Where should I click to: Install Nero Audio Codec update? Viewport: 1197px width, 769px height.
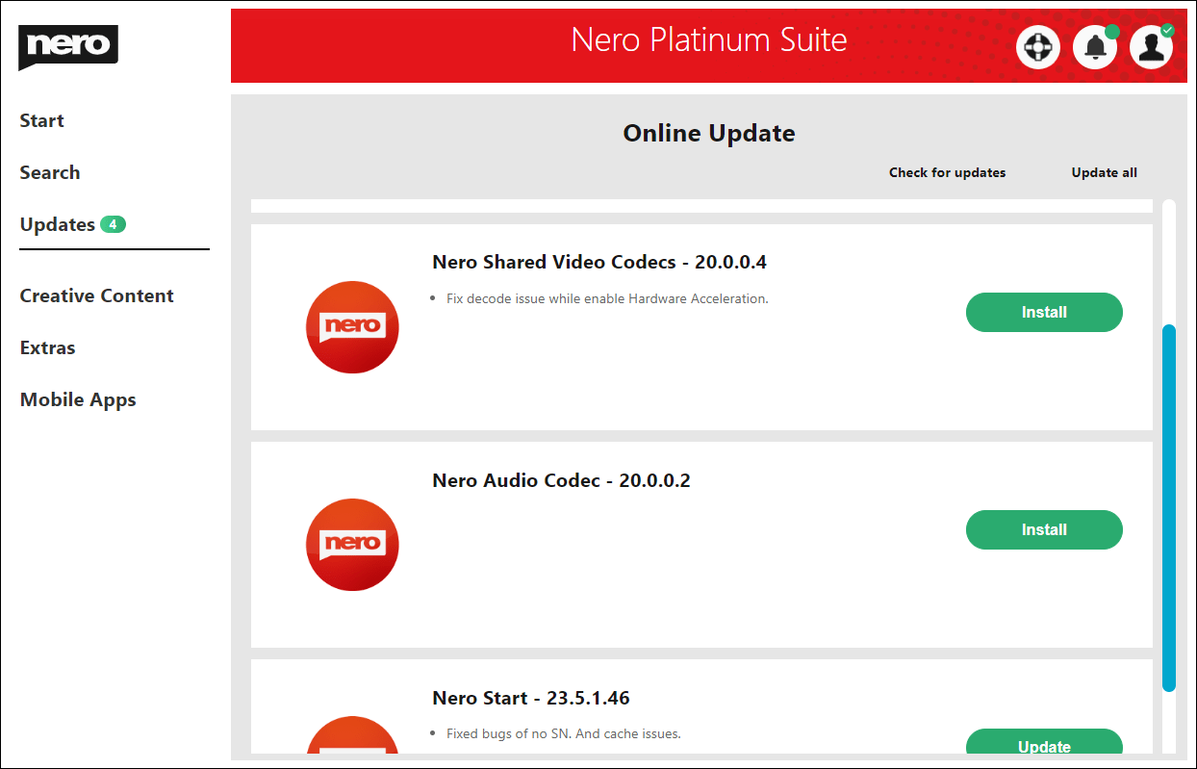pos(1044,530)
